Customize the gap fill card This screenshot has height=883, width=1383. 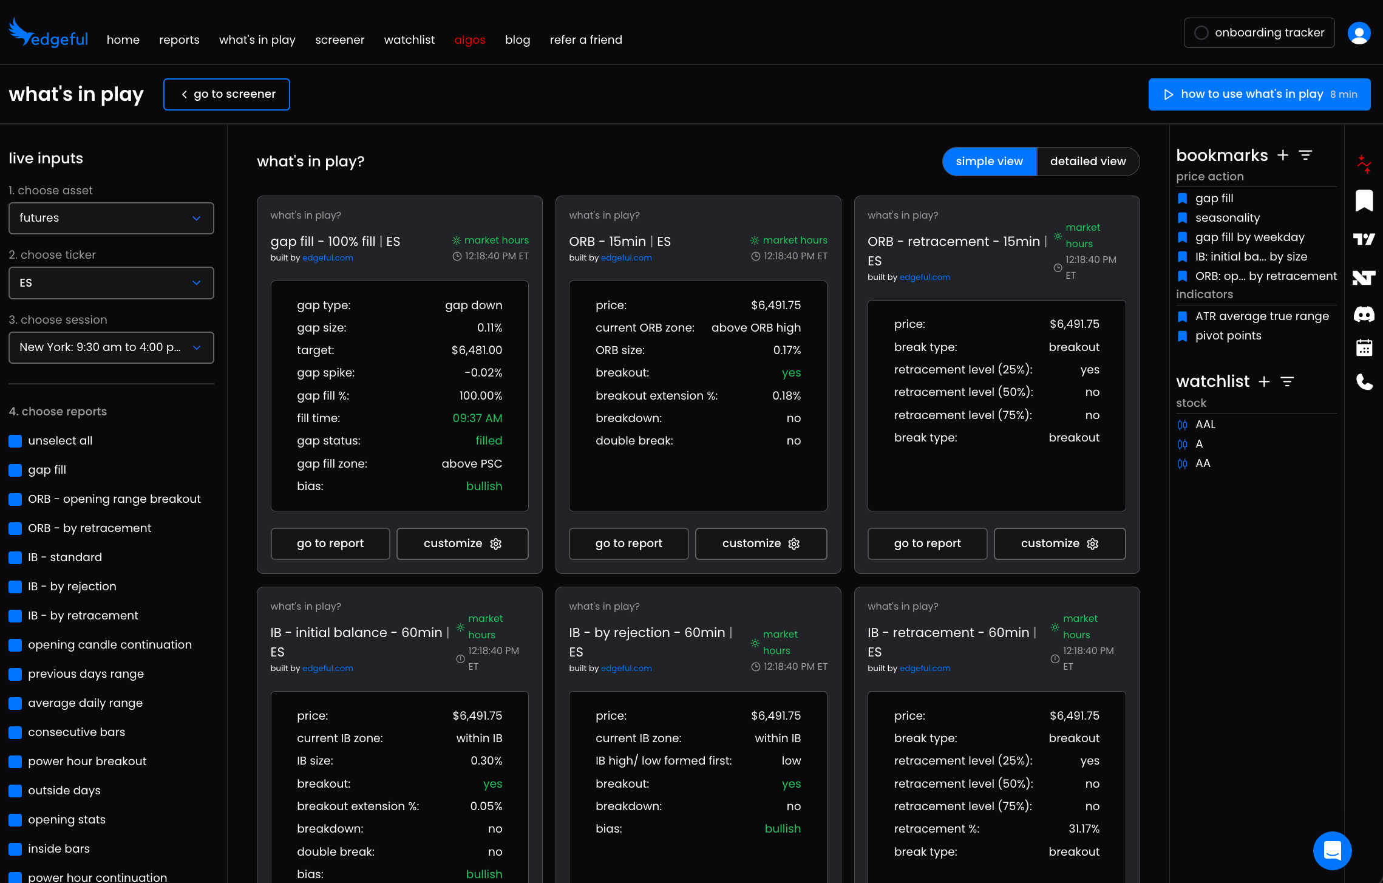[x=462, y=544]
